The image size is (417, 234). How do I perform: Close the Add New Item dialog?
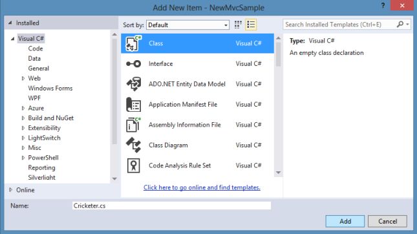pos(402,5)
